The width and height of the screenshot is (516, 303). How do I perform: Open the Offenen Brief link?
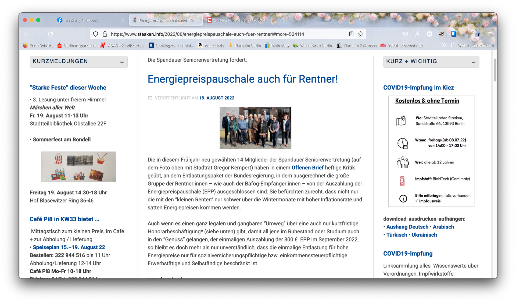tap(307, 168)
